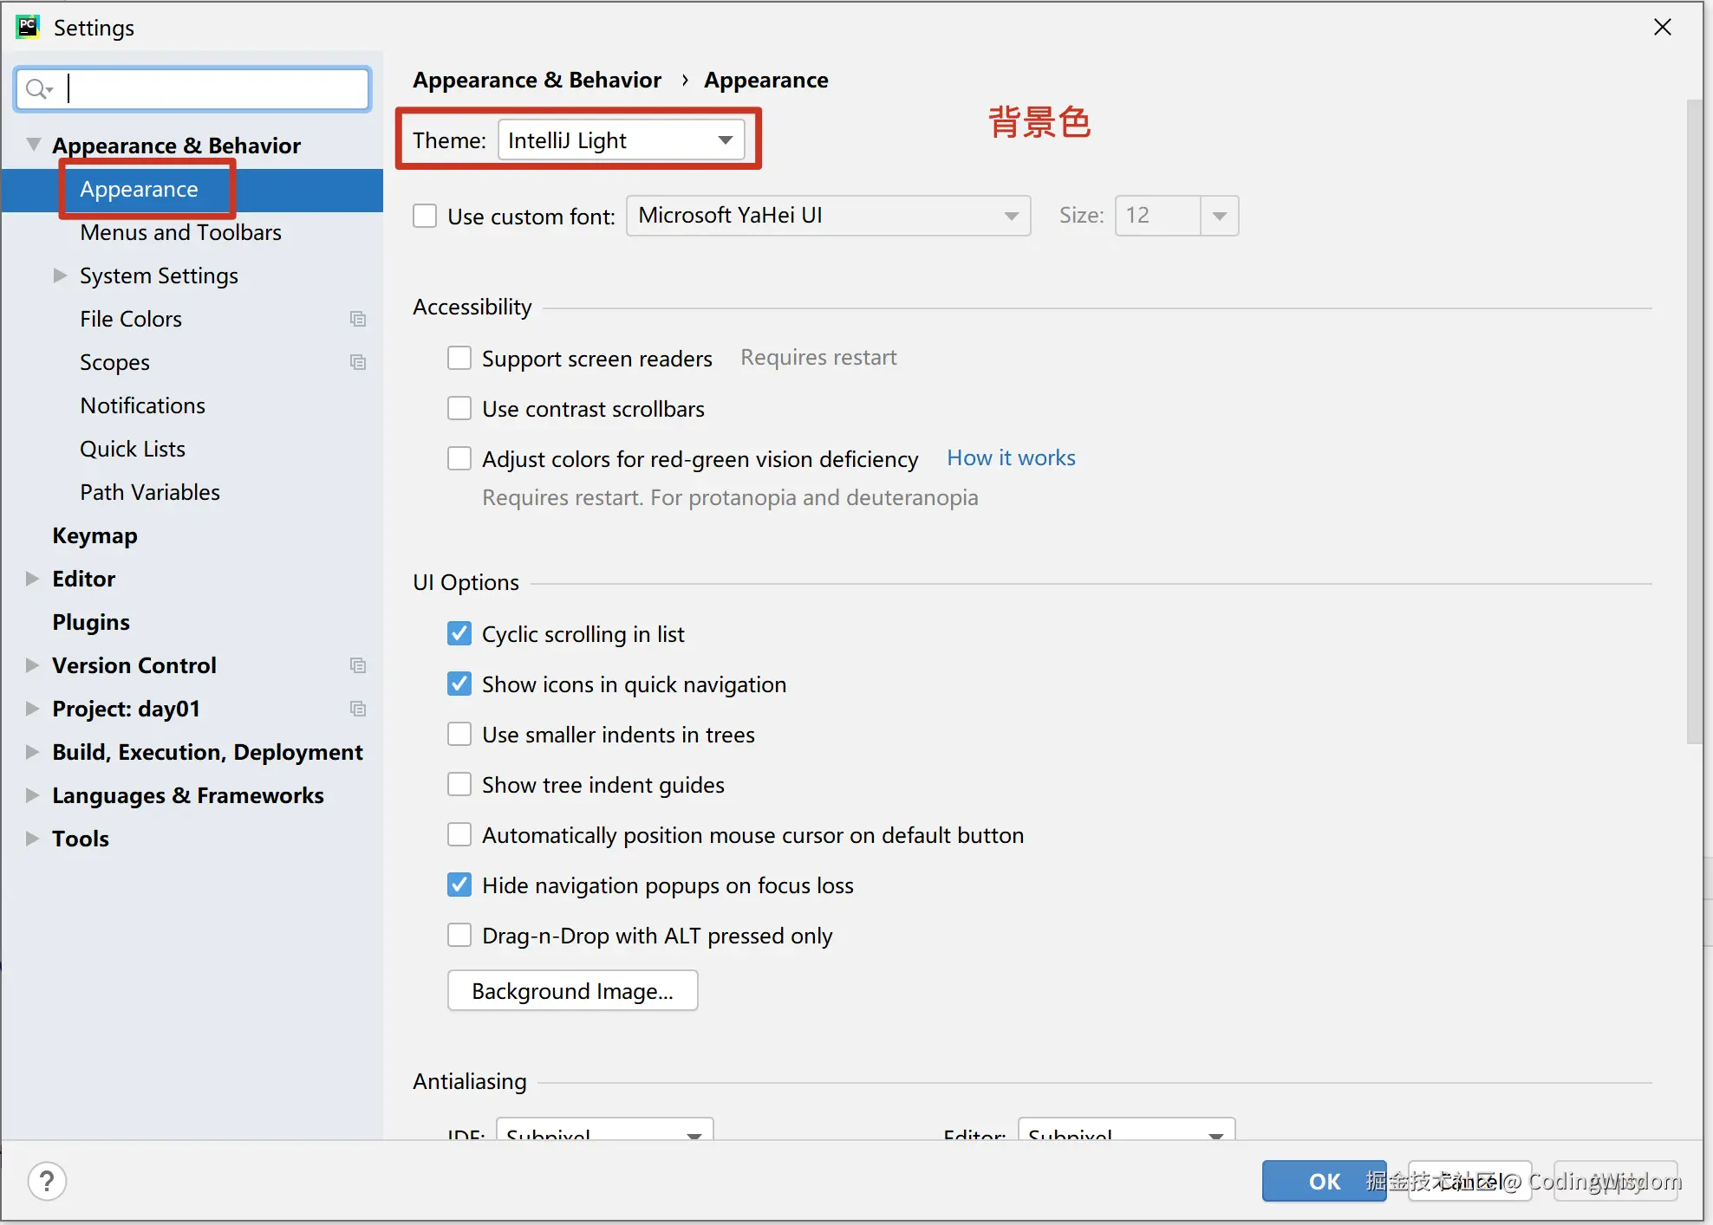Click the search magnifier icon
The image size is (1713, 1225).
[37, 89]
